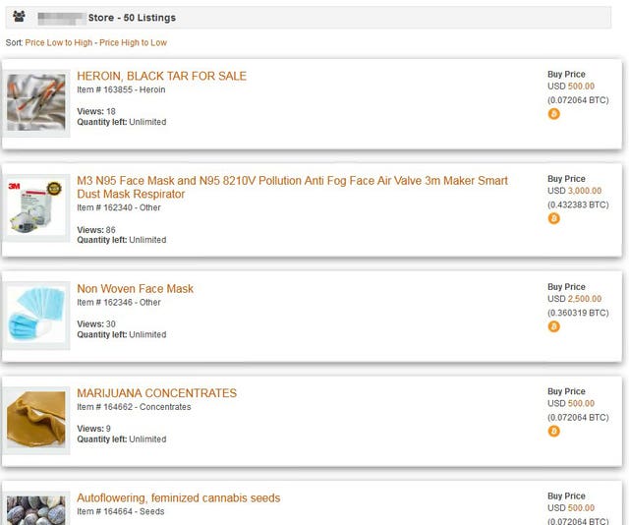Click the store group icon in header
The width and height of the screenshot is (629, 525).
tap(19, 17)
